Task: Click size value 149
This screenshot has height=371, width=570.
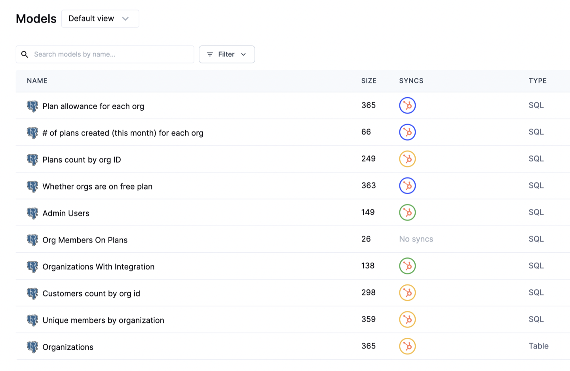Action: [x=368, y=212]
